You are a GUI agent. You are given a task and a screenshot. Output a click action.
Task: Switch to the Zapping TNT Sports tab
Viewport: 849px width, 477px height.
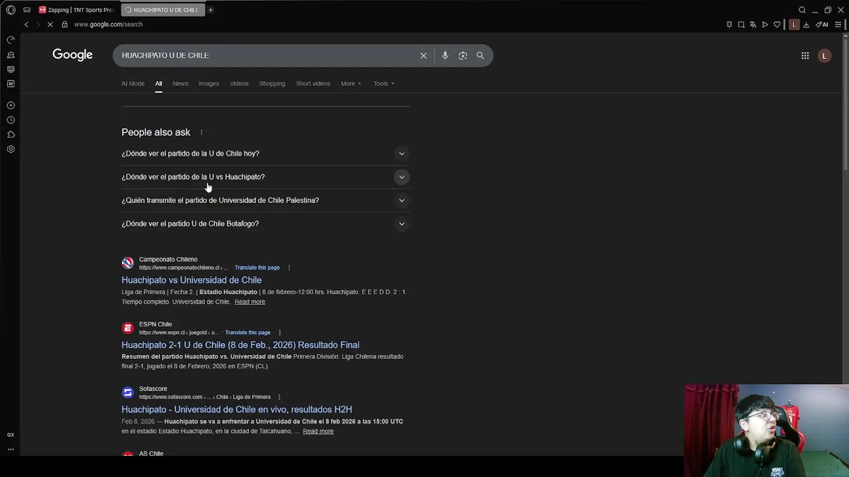(x=77, y=10)
